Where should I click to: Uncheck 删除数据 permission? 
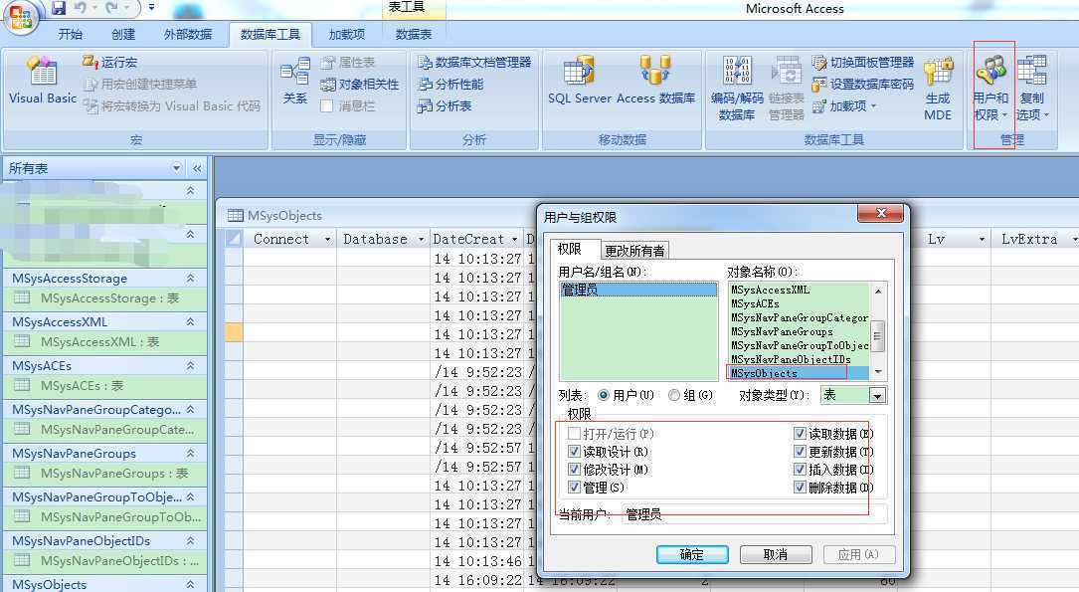pyautogui.click(x=800, y=488)
